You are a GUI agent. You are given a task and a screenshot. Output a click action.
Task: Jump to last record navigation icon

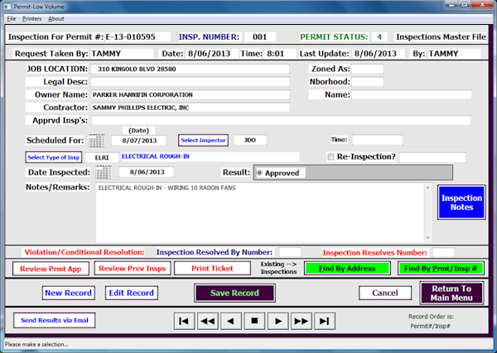[325, 321]
